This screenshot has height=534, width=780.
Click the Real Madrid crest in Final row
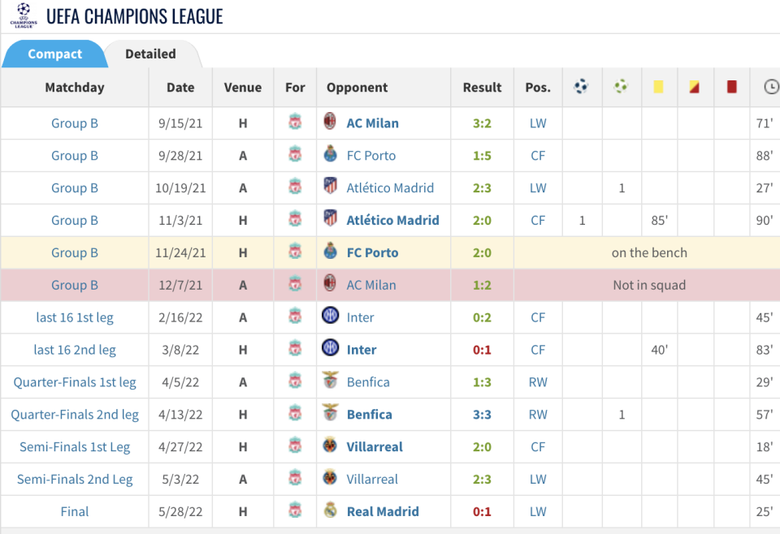point(331,510)
